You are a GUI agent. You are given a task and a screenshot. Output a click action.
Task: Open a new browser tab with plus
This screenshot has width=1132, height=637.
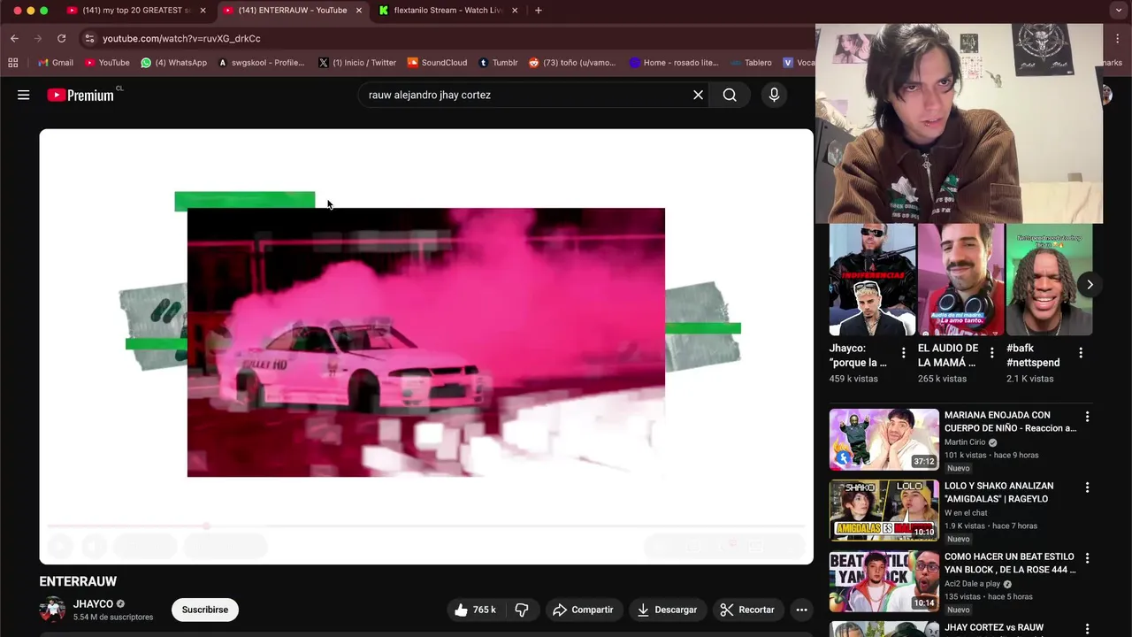pyautogui.click(x=539, y=11)
